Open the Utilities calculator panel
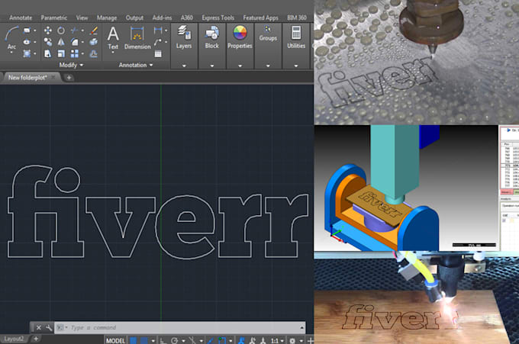Image resolution: width=519 pixels, height=344 pixels. click(x=296, y=37)
